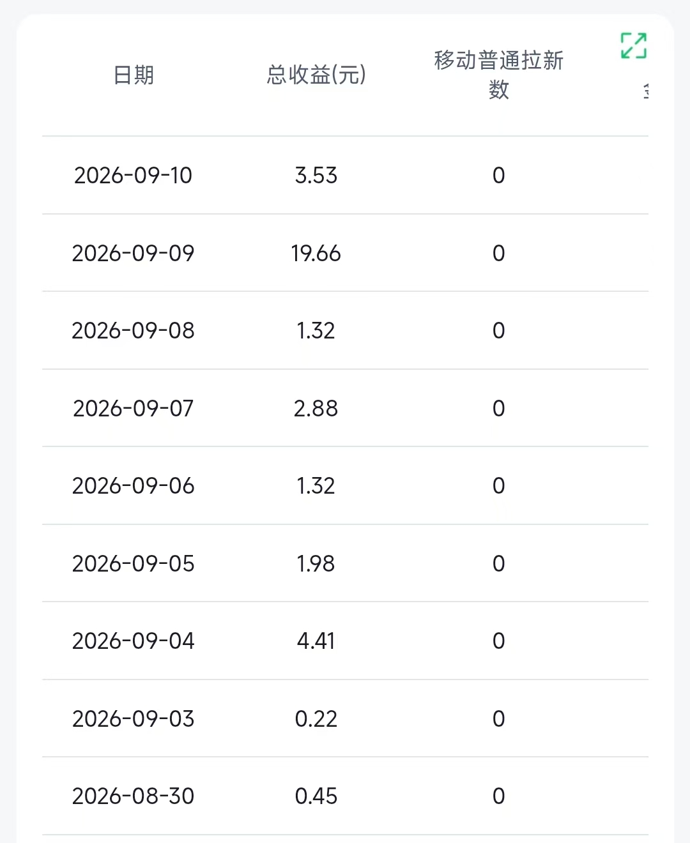Expand table with green fullscreen icon

(x=634, y=46)
